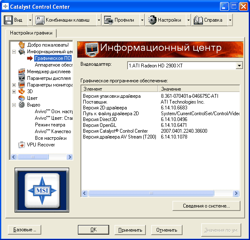
Task: Click the OK button
Action: (93, 230)
